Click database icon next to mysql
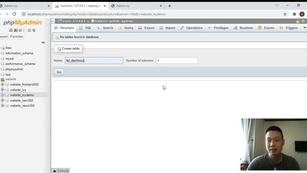Viewport: 307px width, 173px height. point(2,59)
